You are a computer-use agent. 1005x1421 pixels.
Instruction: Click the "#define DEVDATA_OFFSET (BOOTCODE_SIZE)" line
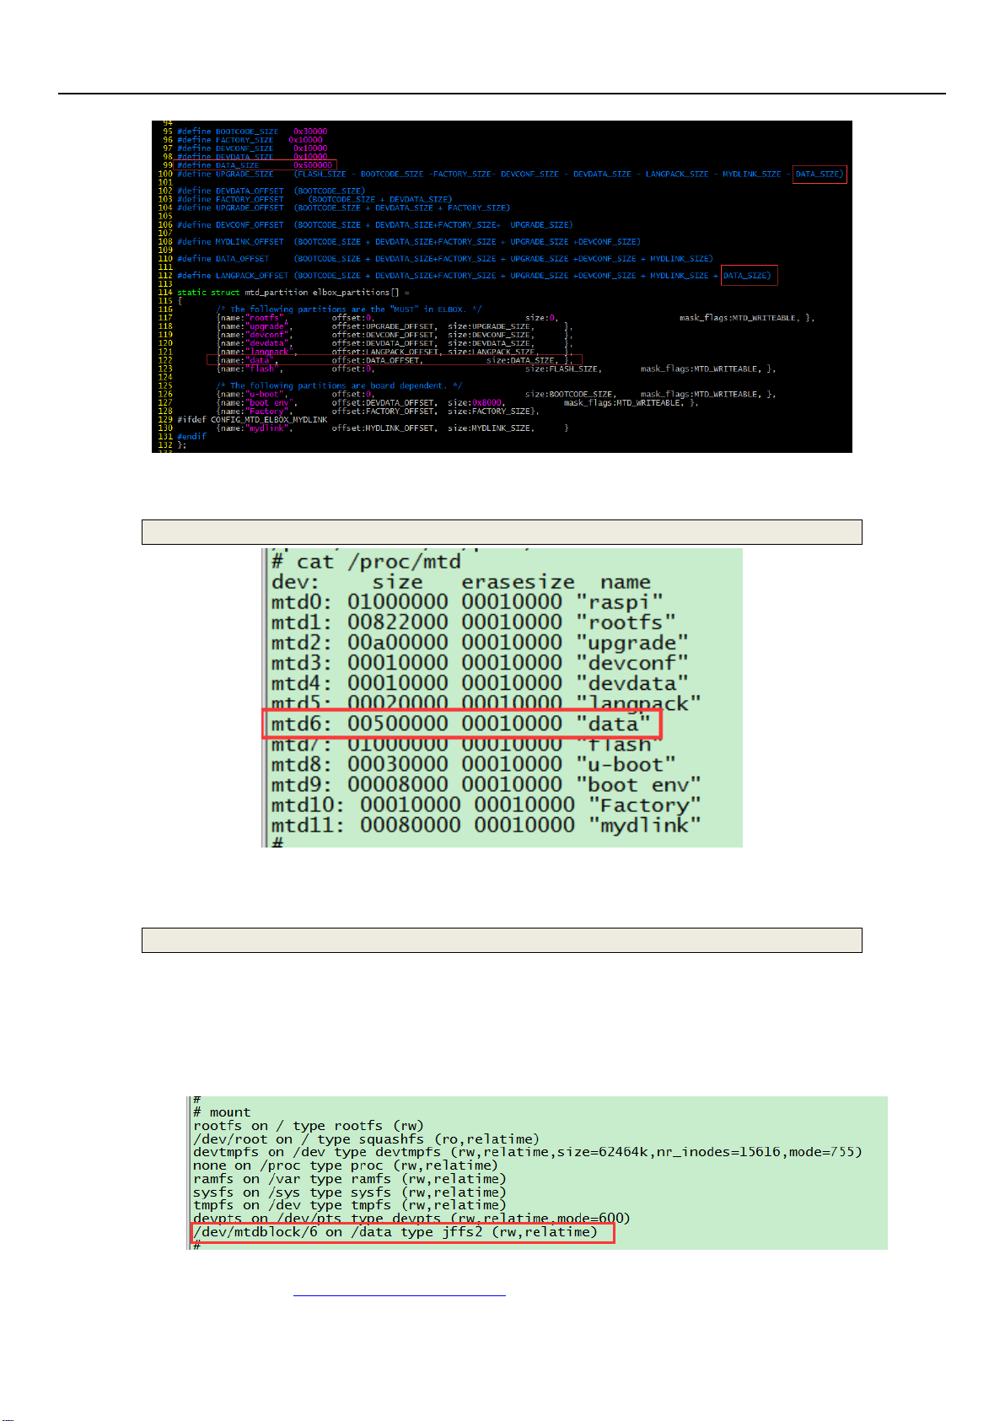(271, 191)
